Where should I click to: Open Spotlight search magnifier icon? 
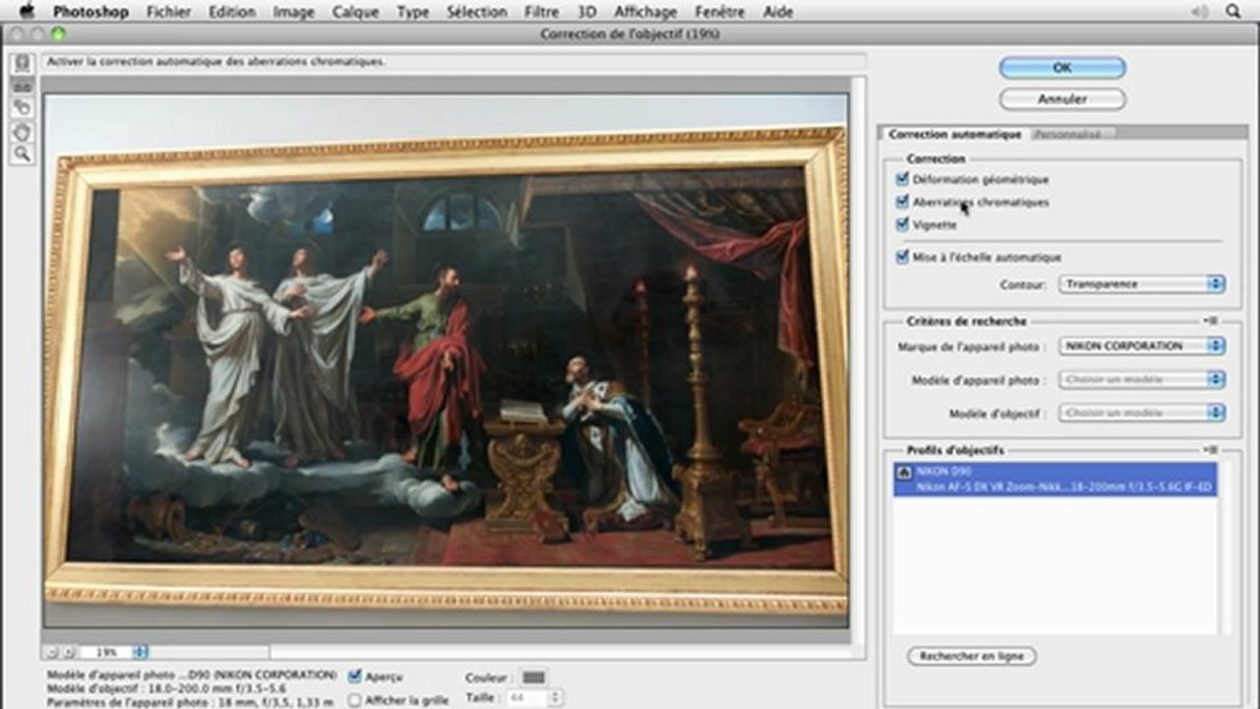pyautogui.click(x=1233, y=12)
